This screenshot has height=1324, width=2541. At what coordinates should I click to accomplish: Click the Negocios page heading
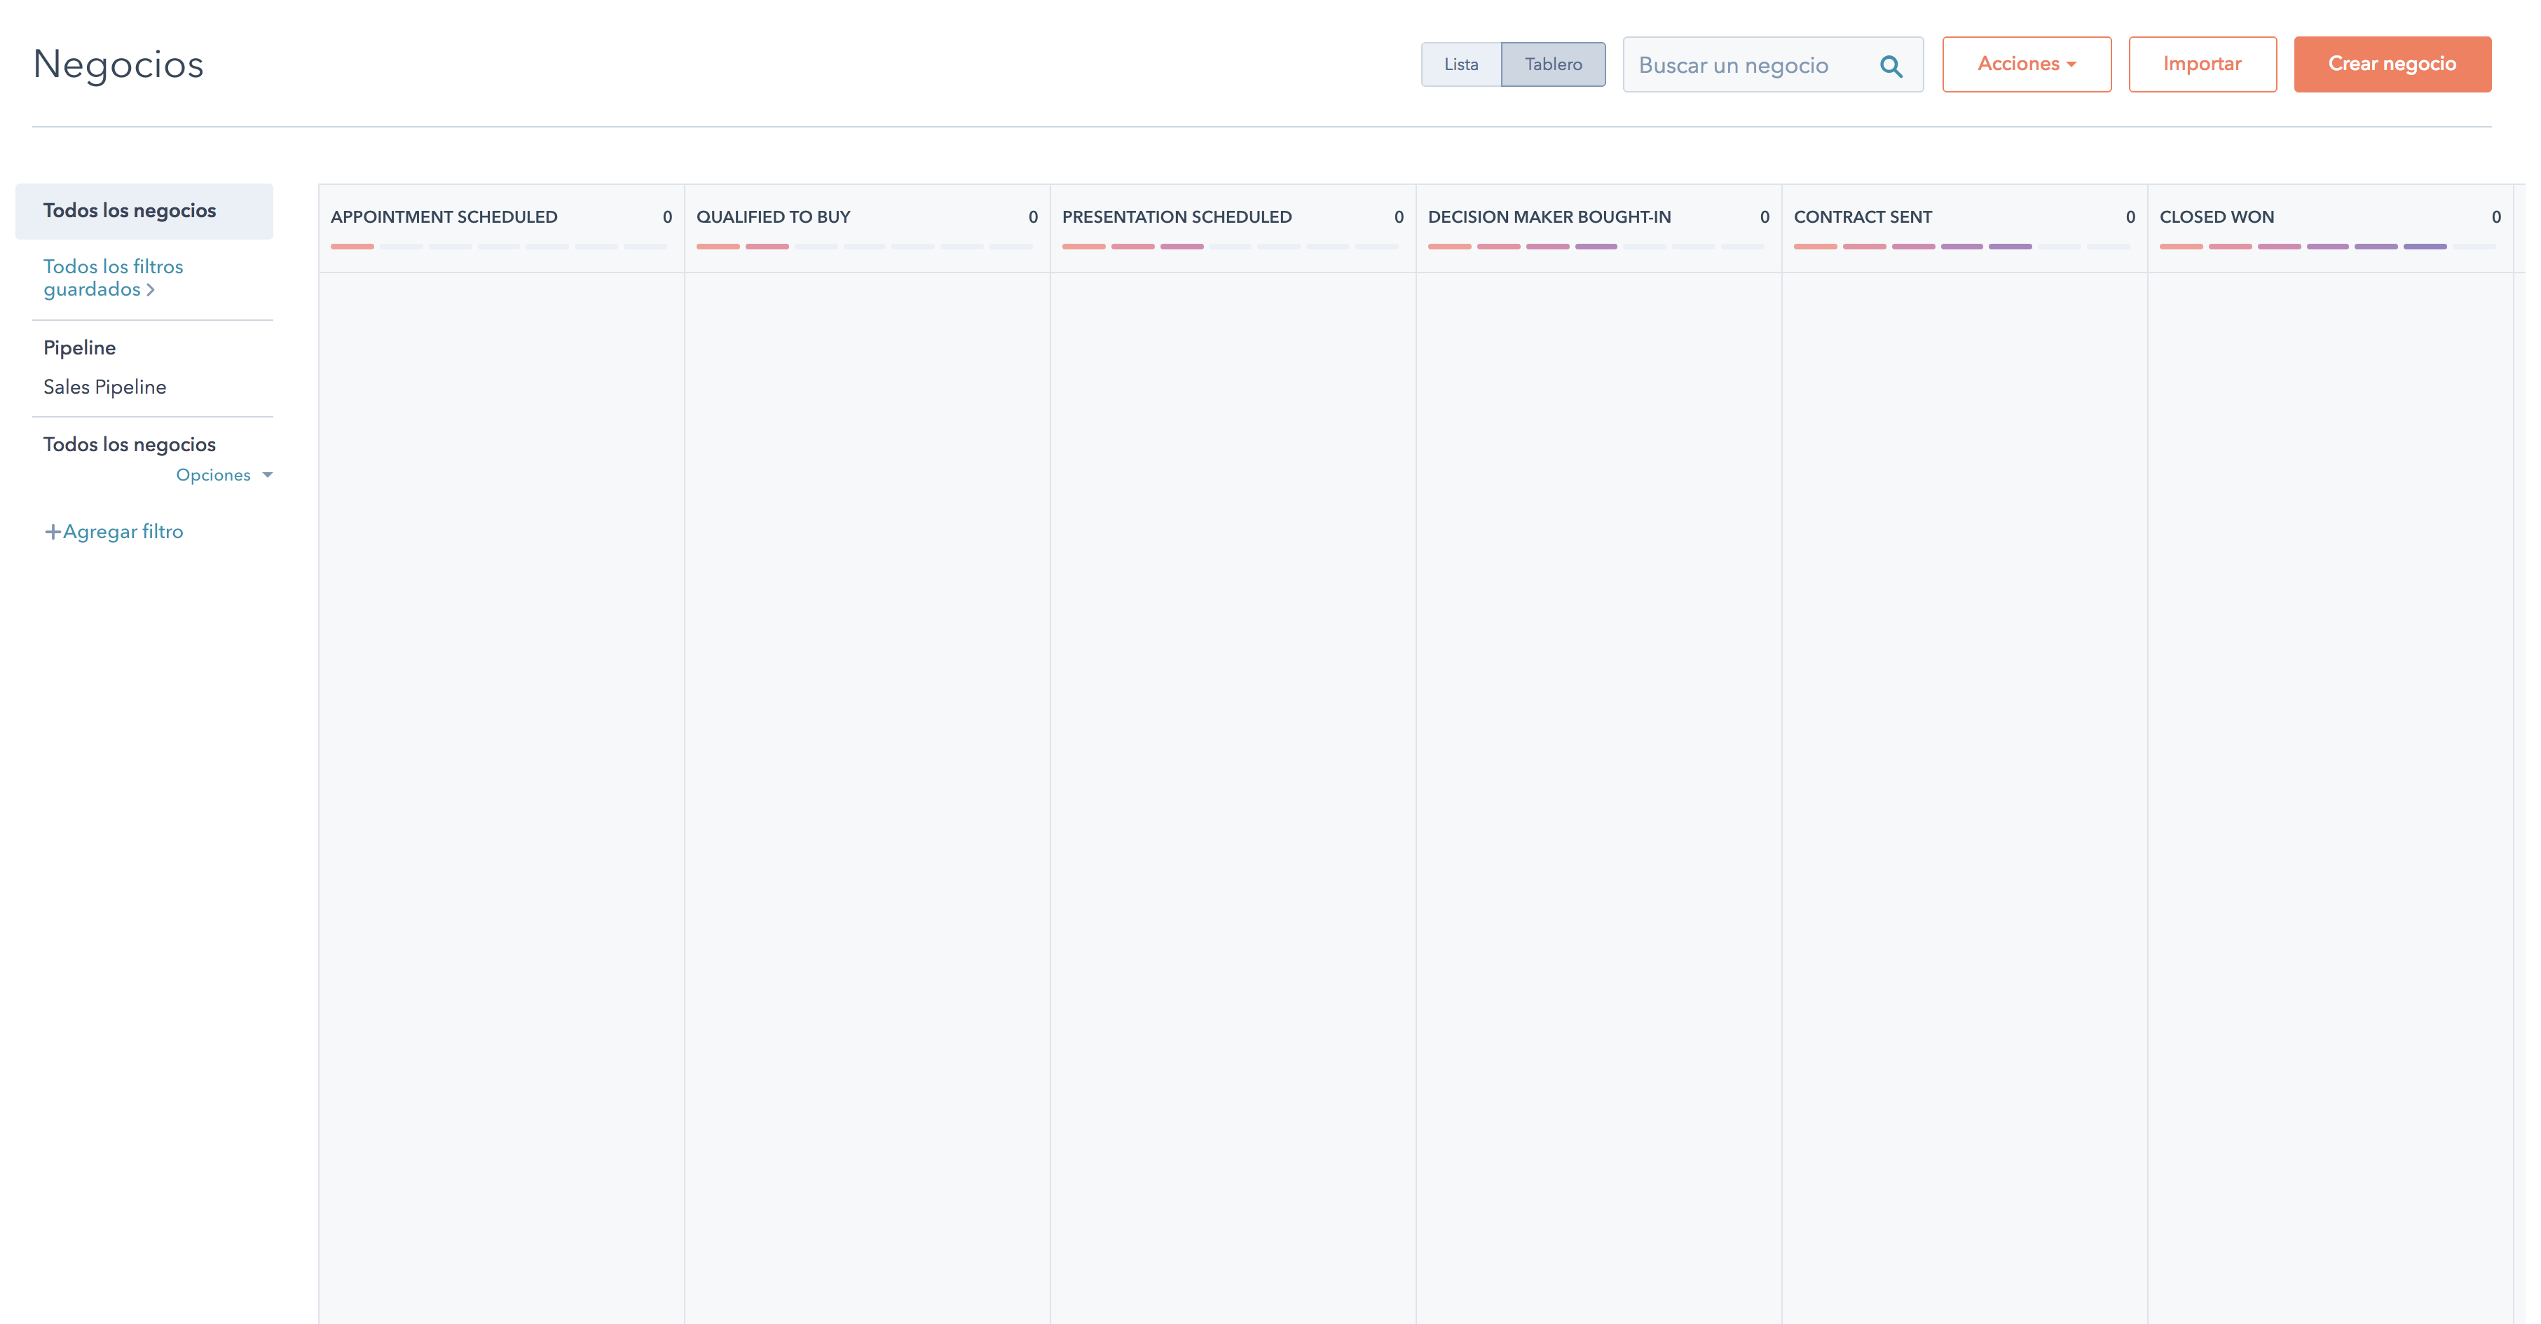click(118, 63)
